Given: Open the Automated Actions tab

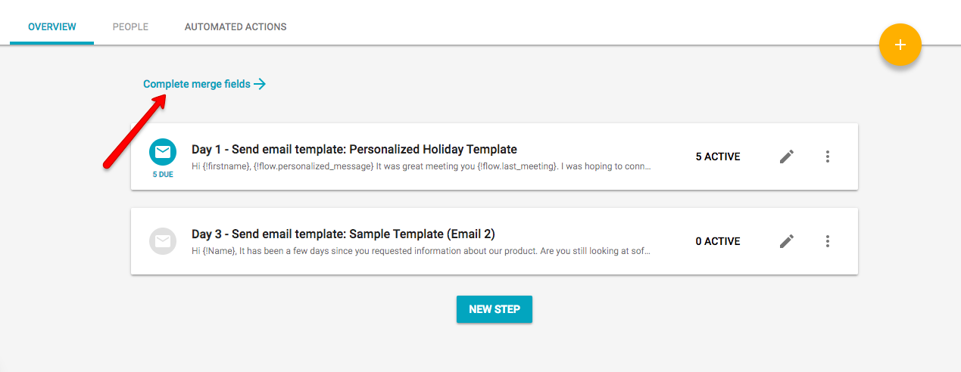Looking at the screenshot, I should pyautogui.click(x=236, y=26).
